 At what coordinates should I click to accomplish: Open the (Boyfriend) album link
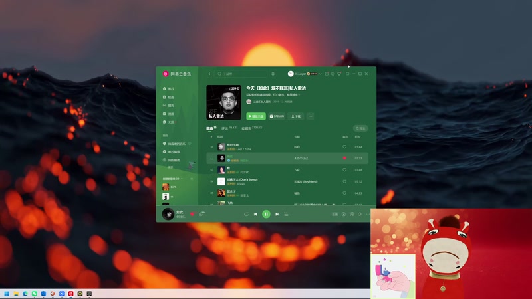pyautogui.click(x=306, y=181)
